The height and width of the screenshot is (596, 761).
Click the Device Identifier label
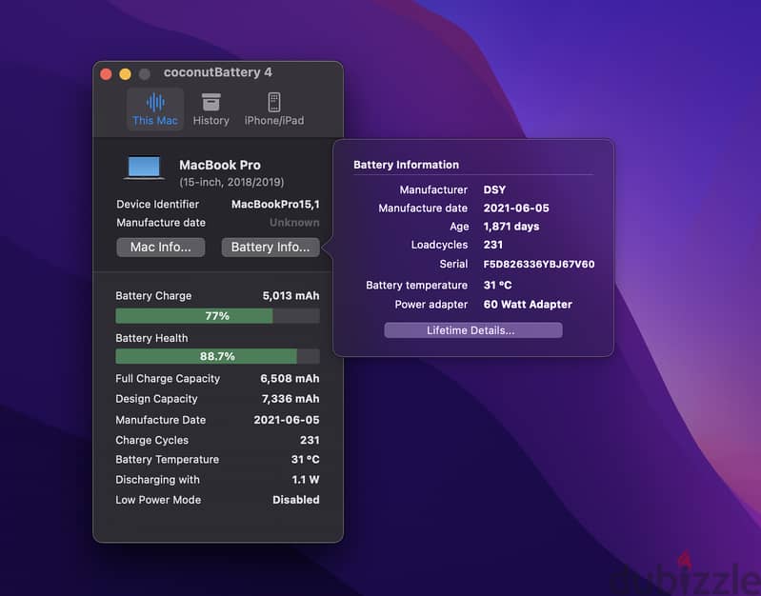(x=158, y=205)
